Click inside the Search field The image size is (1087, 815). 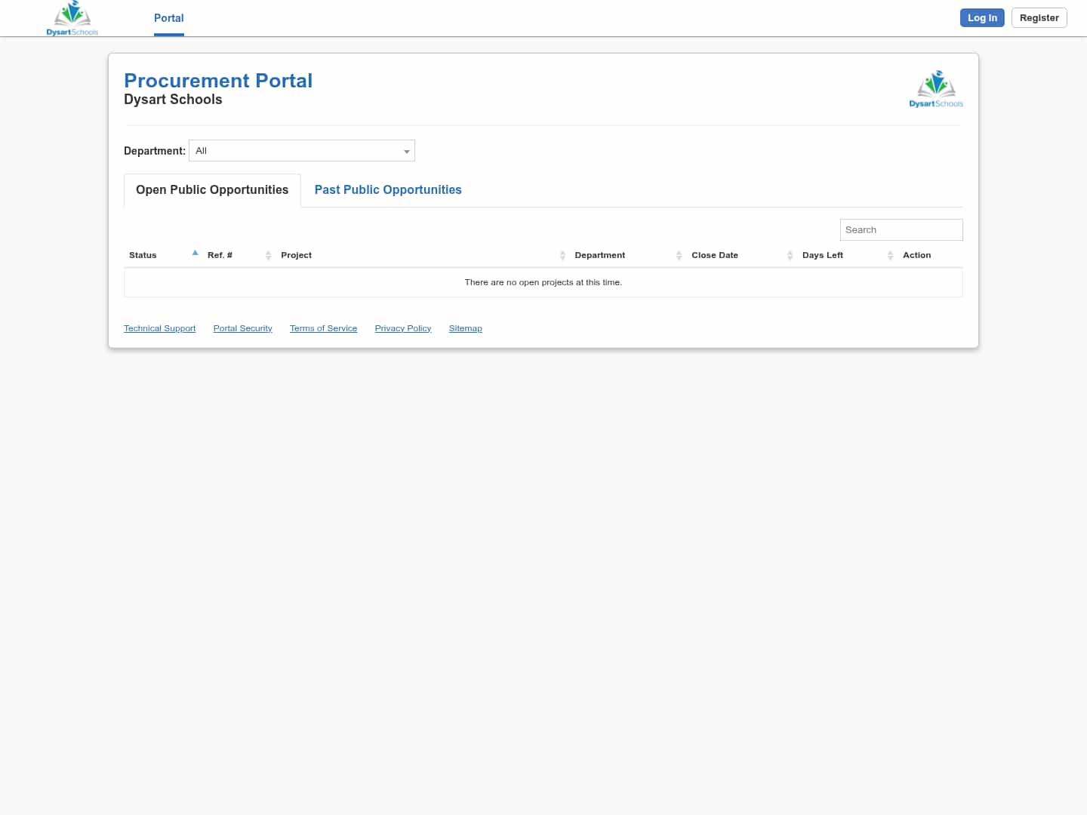901,229
